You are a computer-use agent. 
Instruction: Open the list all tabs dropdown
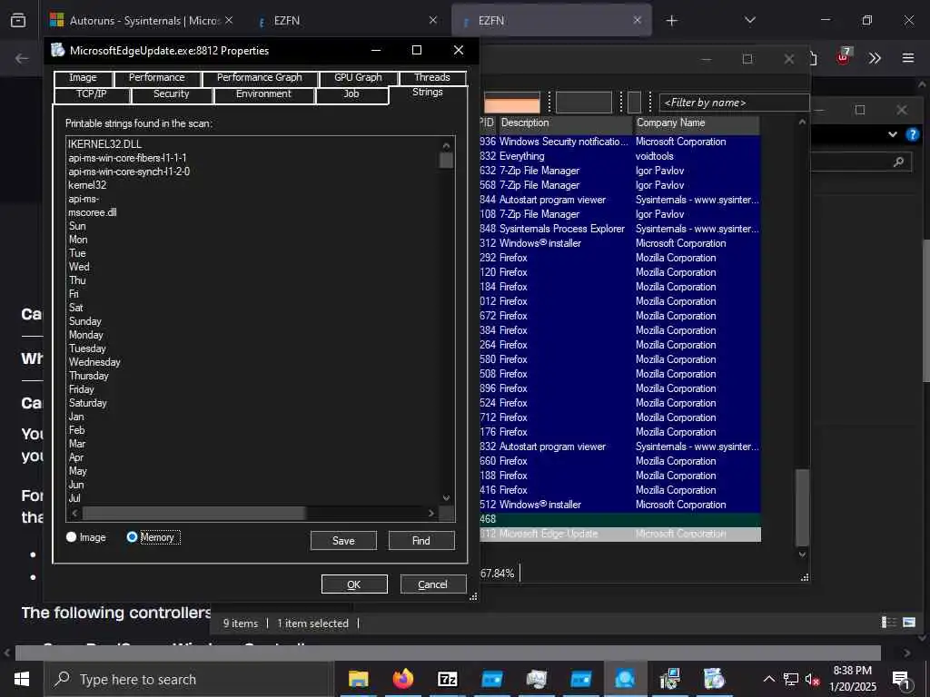[749, 20]
